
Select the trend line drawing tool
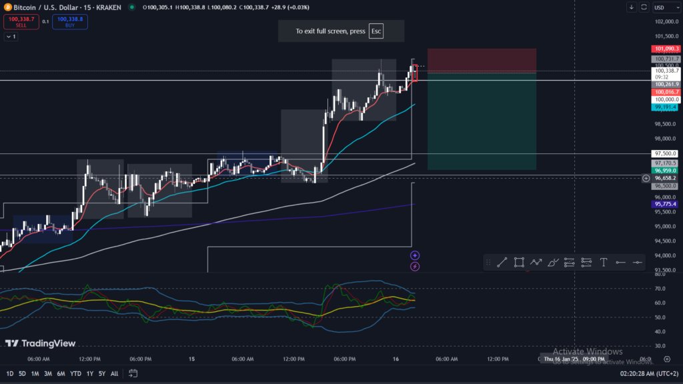tap(502, 263)
